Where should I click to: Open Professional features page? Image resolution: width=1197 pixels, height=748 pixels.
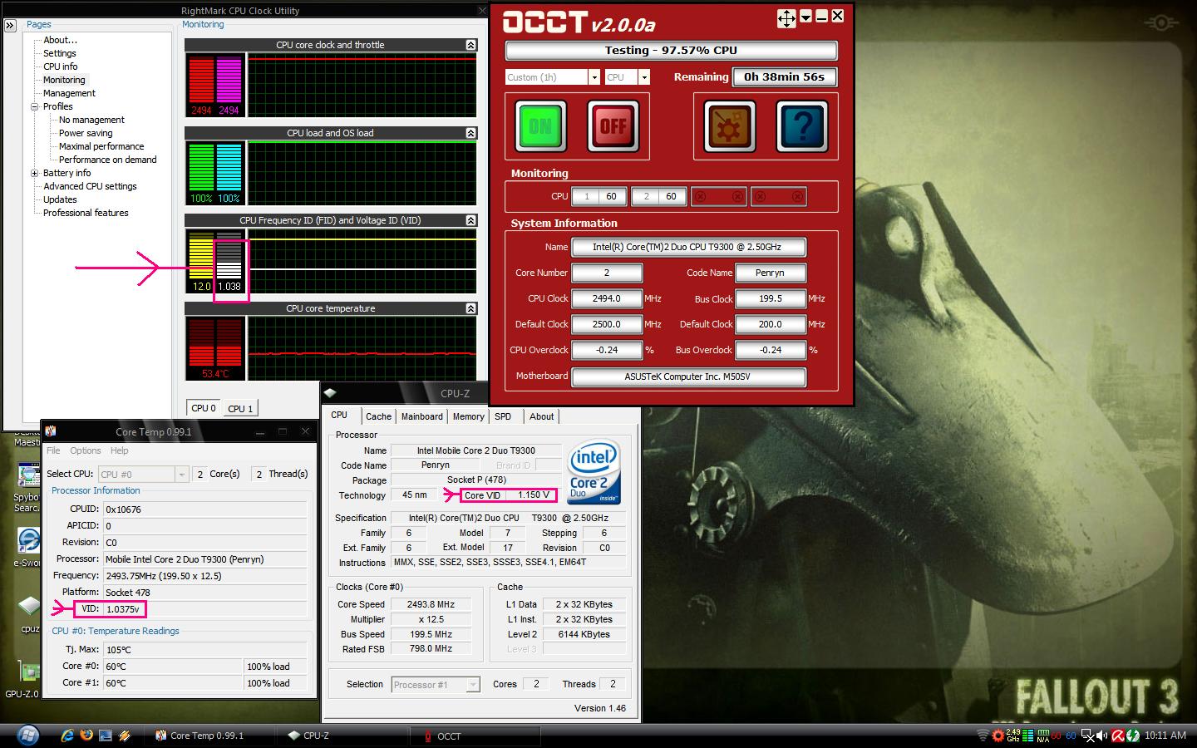[86, 213]
